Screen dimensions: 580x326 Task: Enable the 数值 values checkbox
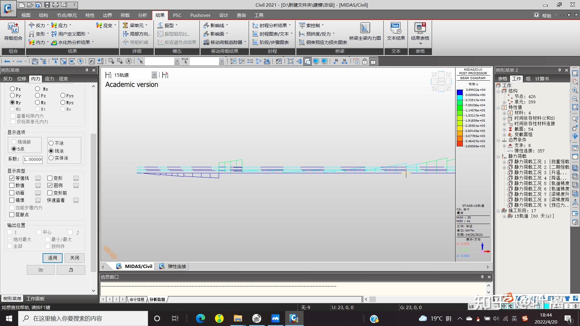pos(12,185)
